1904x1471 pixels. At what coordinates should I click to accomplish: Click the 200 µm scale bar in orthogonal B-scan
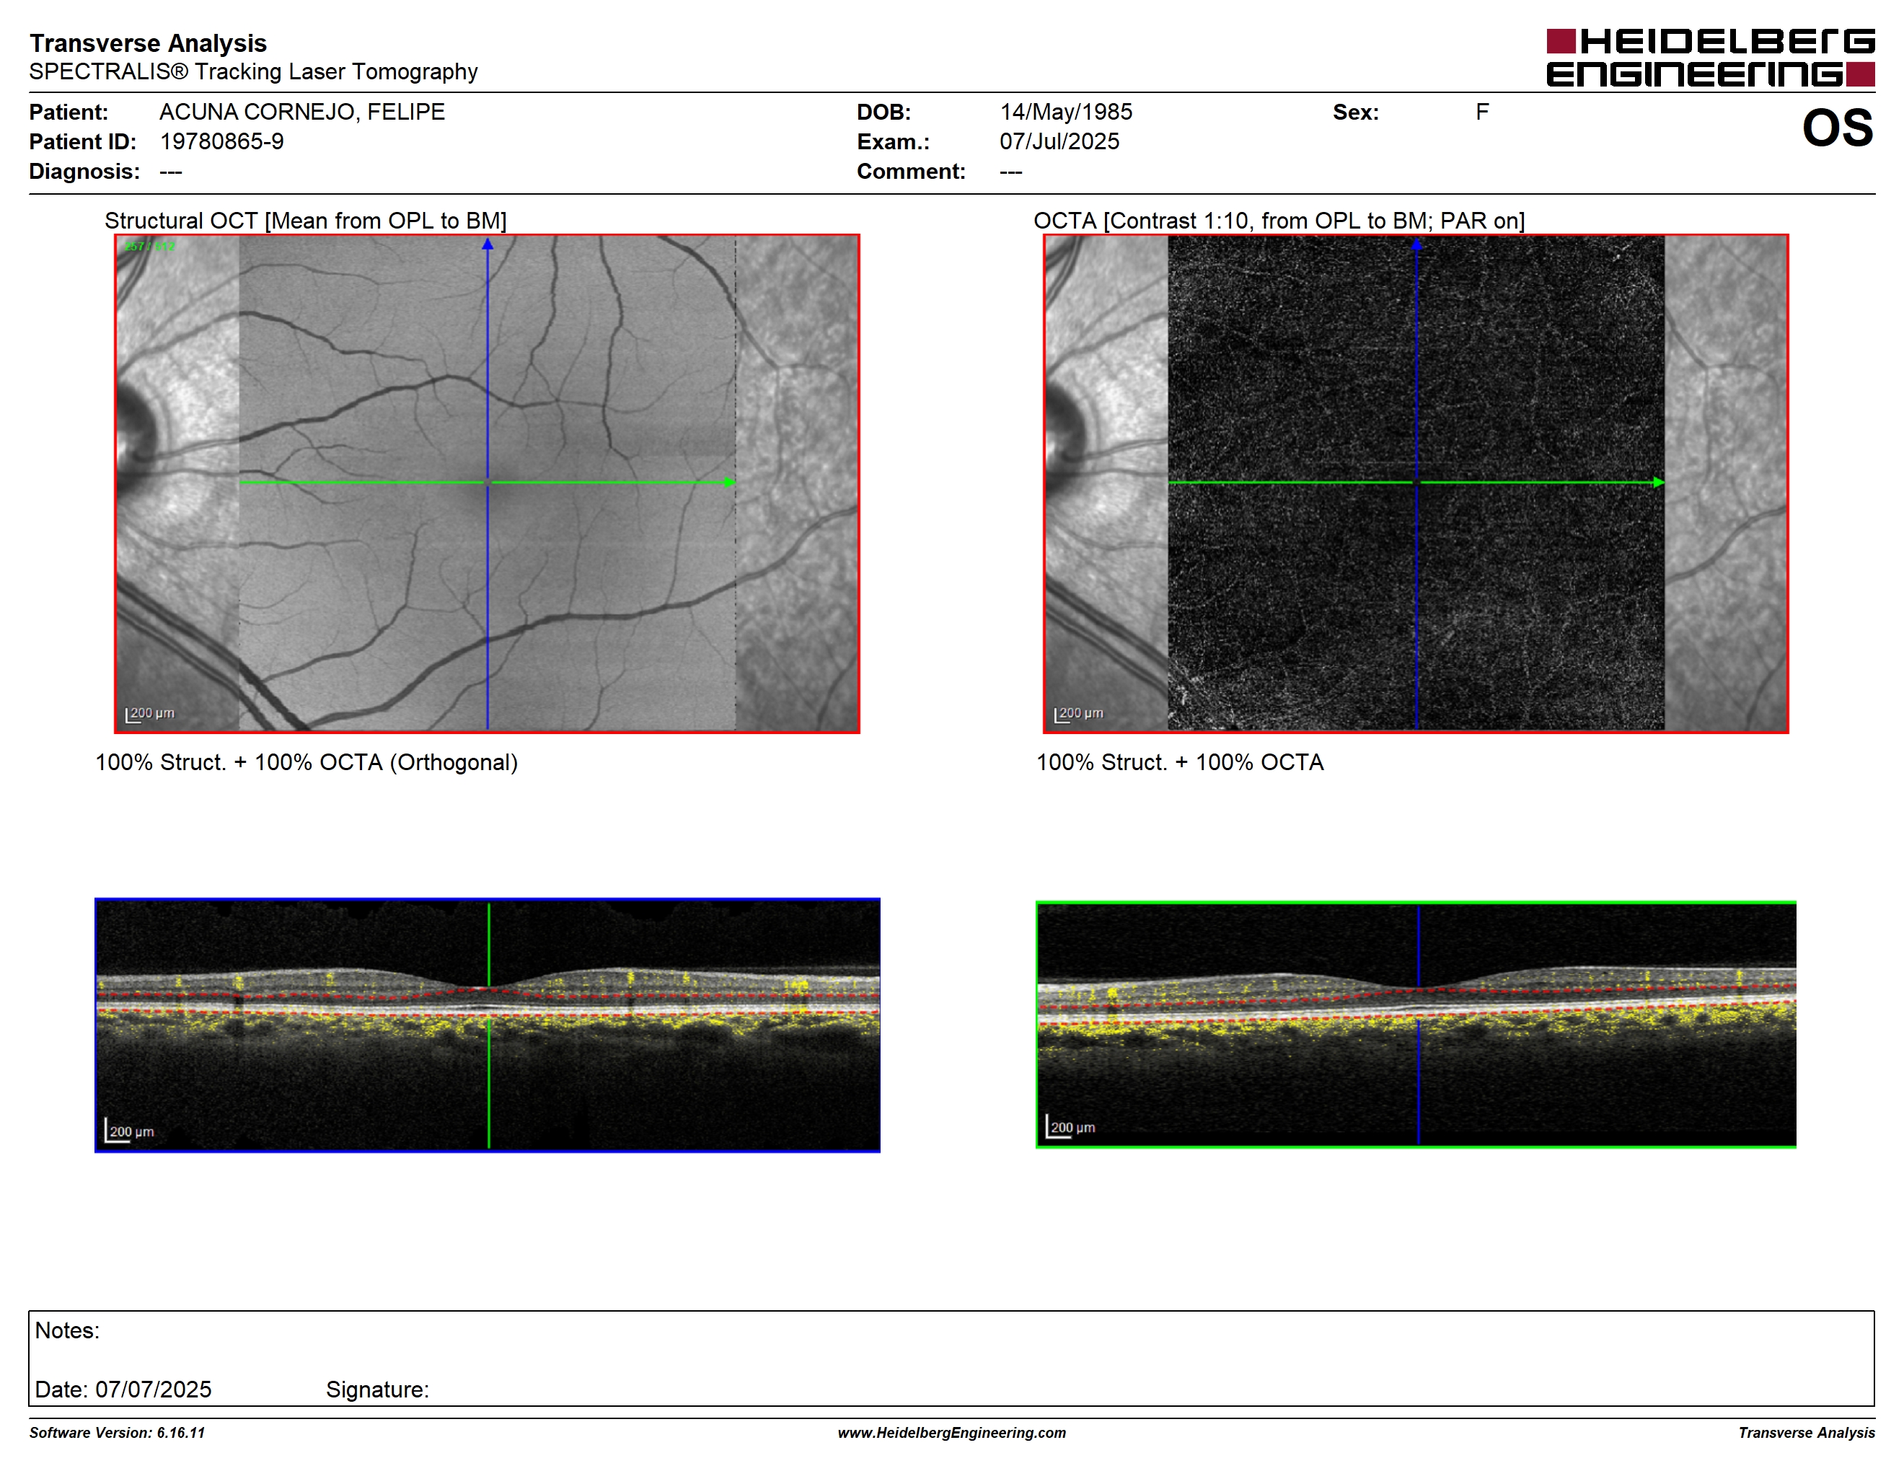pos(130,1130)
